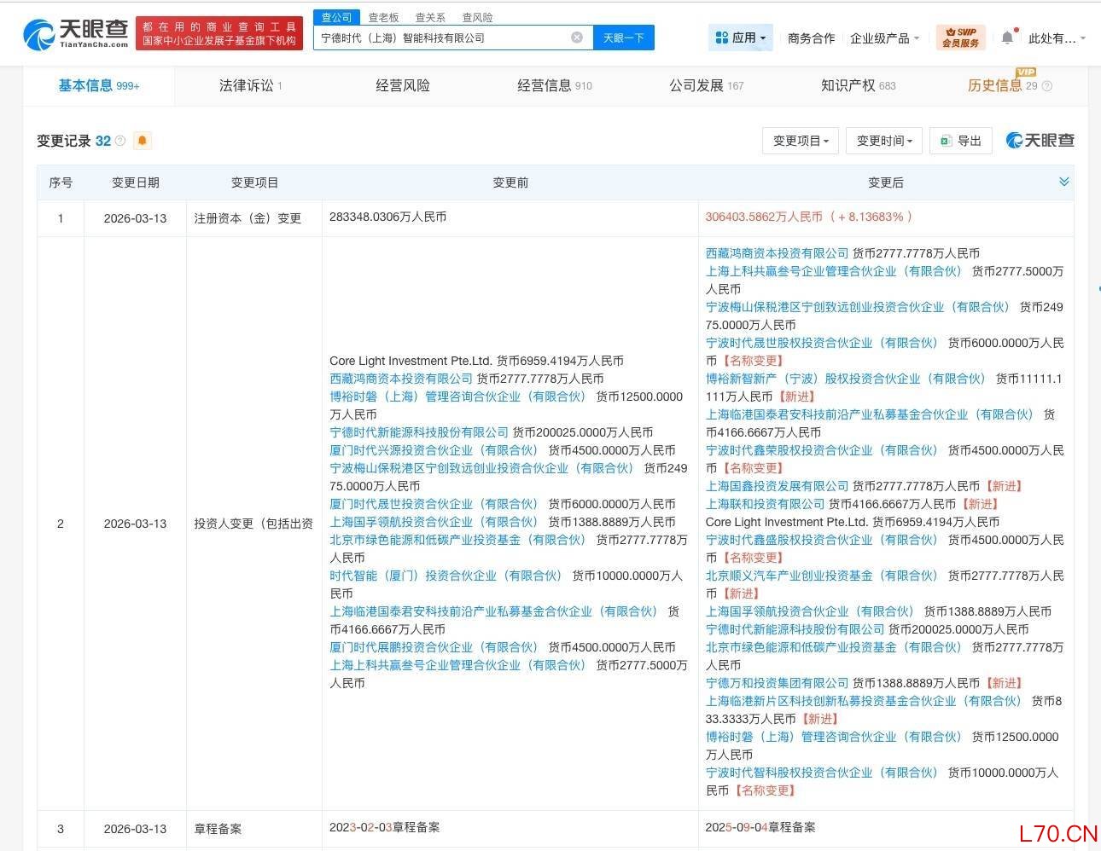Switch to 知识产权 tab
The image size is (1101, 851).
[858, 85]
